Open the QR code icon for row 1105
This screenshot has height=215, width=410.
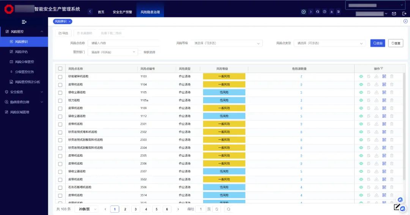384,92
